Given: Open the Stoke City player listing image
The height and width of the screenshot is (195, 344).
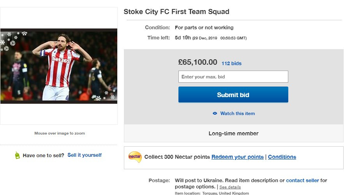Looking at the screenshot, I should pyautogui.click(x=59, y=66).
